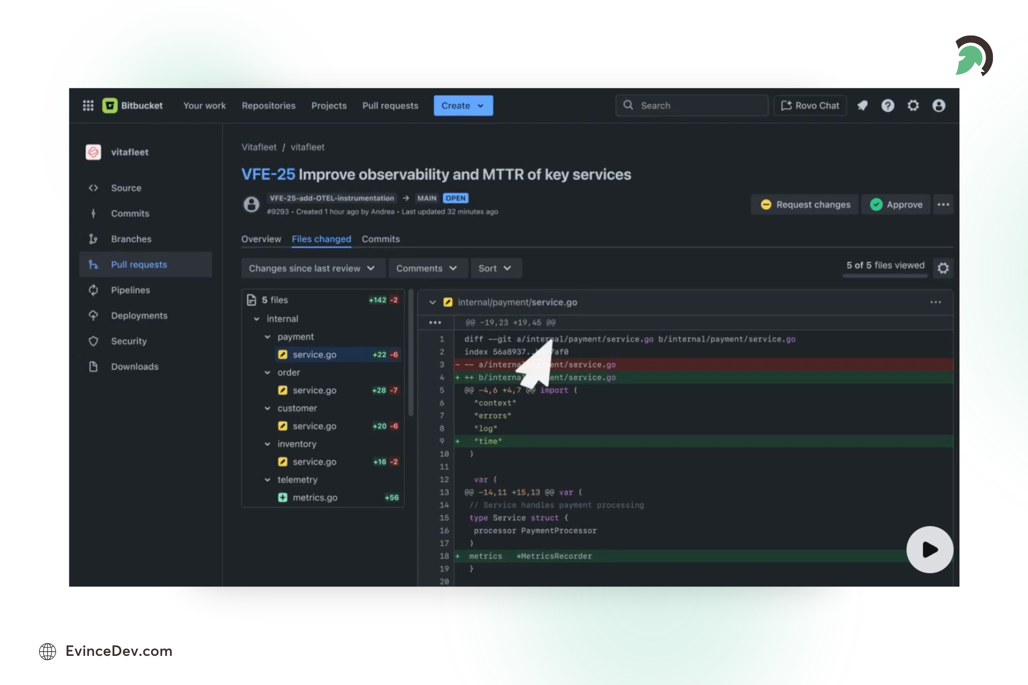
Task: Open notifications megaphone icon
Action: (x=862, y=105)
